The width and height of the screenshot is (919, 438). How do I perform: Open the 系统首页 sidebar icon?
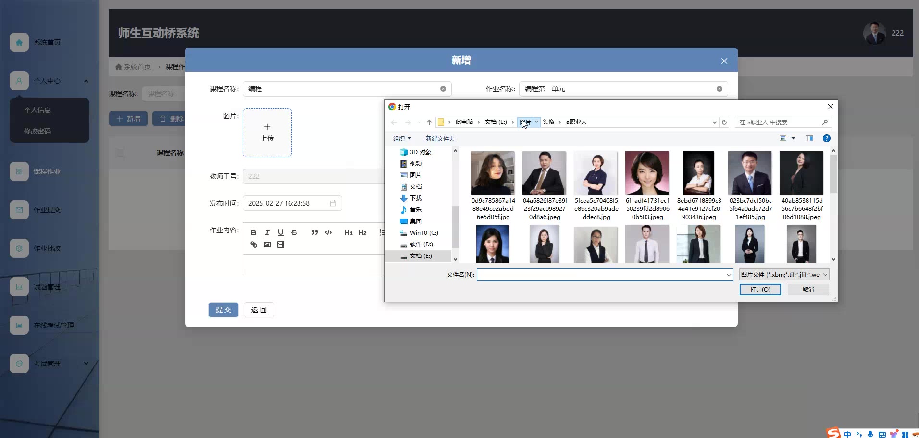[19, 42]
